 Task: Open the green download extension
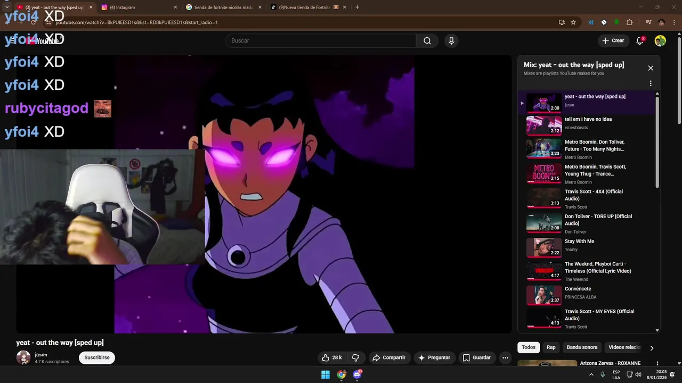(616, 22)
